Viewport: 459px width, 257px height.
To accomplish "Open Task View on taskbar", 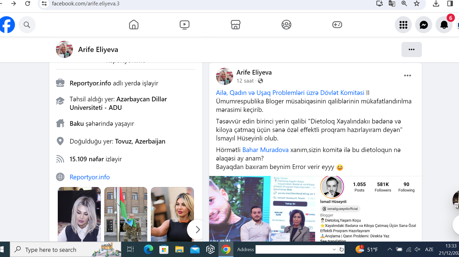I will click(130, 250).
